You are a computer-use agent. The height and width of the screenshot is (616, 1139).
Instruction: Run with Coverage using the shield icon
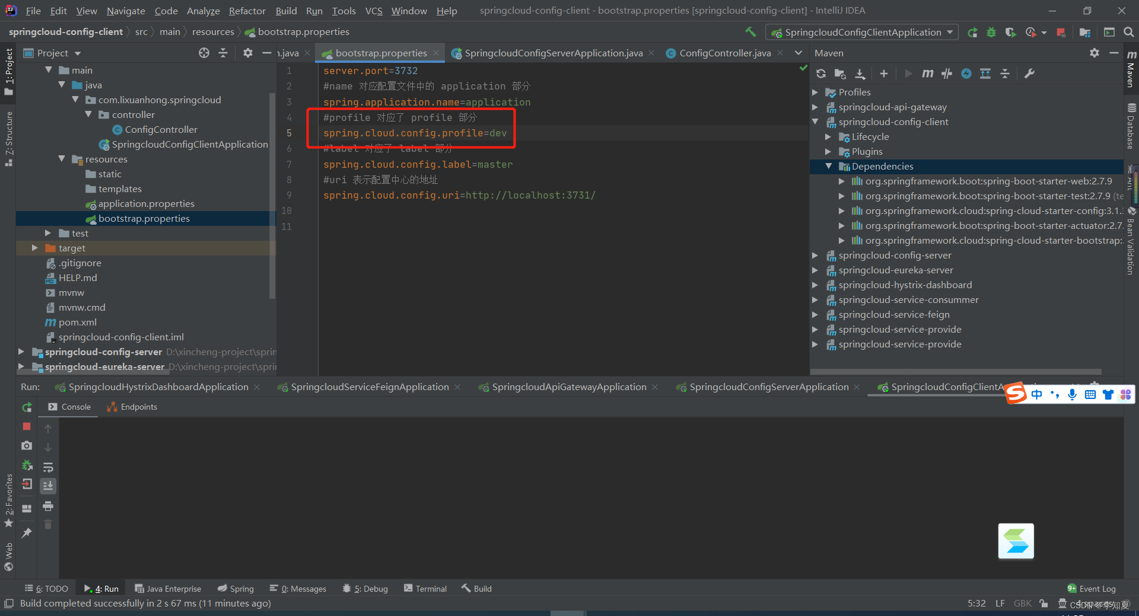(1010, 33)
